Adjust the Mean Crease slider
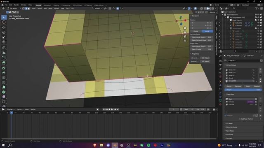The height and width of the screenshot is (148, 264). pos(201,49)
